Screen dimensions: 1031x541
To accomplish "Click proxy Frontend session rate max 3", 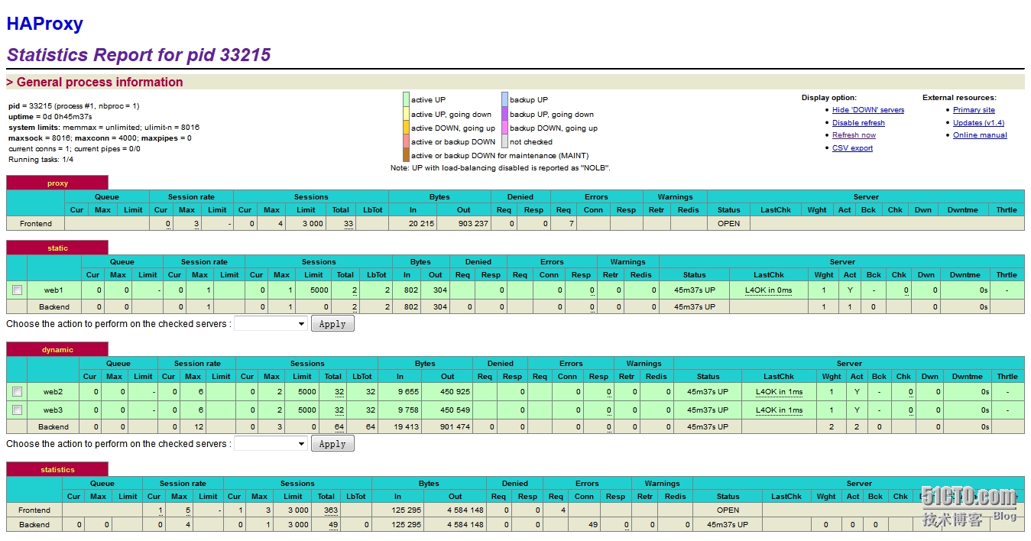I will (x=196, y=224).
